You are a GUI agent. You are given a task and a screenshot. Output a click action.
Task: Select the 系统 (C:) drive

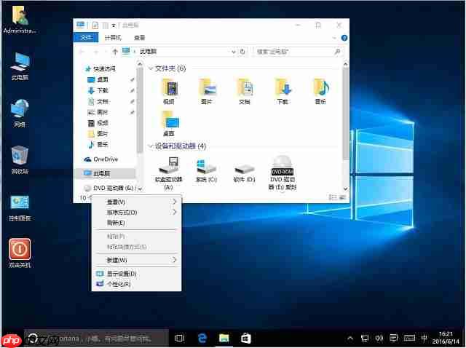pyautogui.click(x=207, y=170)
